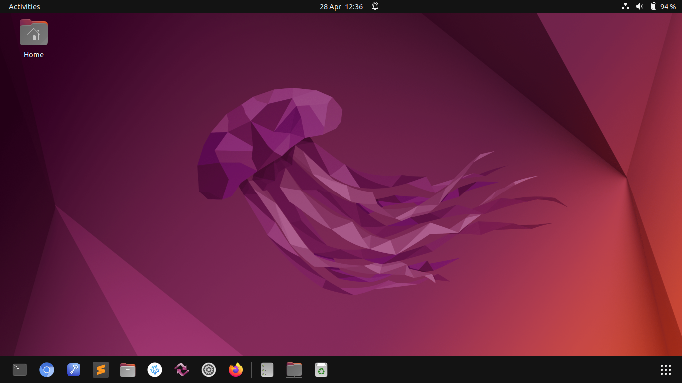Click the dark gray folder dock icon
This screenshot has width=682, height=383.
click(294, 370)
